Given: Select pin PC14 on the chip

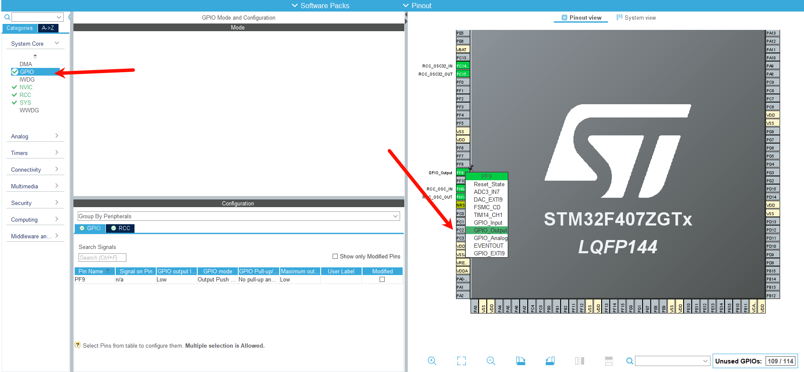Looking at the screenshot, I should pos(463,66).
